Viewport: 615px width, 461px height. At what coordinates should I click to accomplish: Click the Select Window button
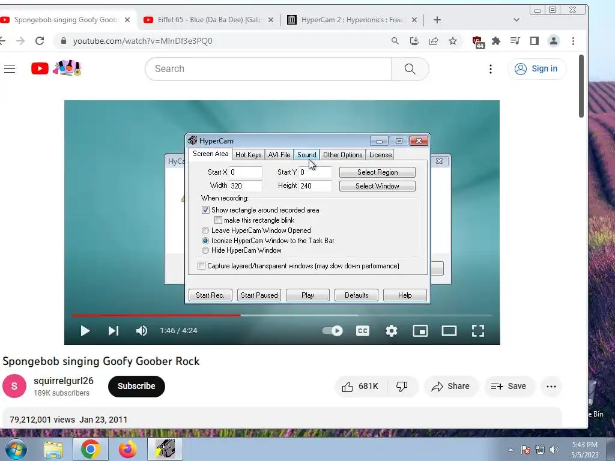point(377,186)
